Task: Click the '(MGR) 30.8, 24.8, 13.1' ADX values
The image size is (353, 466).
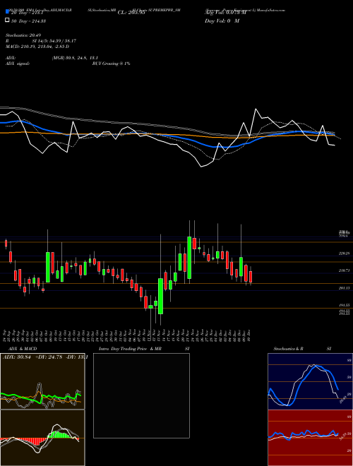Action: [75, 58]
